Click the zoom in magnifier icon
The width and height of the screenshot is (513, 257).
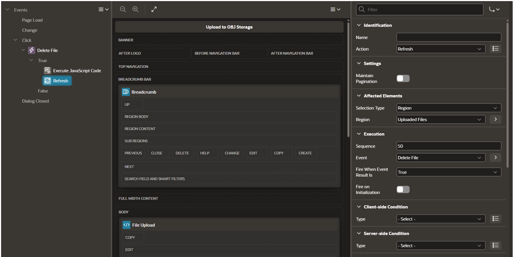tap(136, 9)
